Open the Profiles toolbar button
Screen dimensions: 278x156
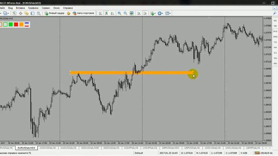coord(5,13)
